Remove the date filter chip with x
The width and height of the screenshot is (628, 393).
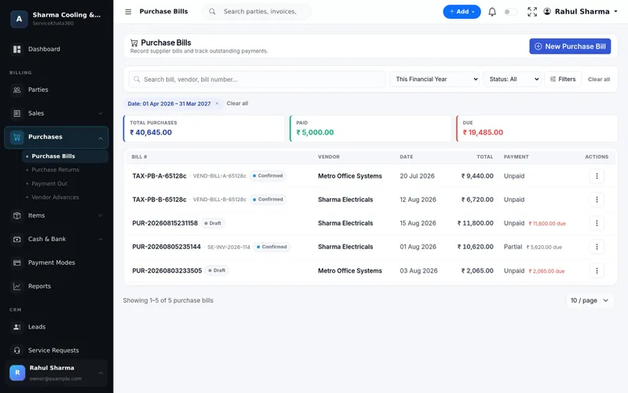pyautogui.click(x=217, y=104)
